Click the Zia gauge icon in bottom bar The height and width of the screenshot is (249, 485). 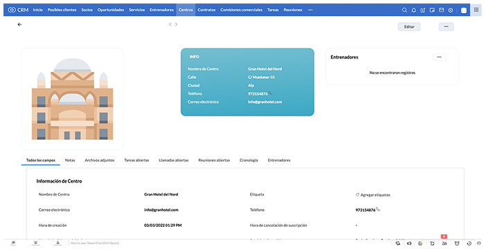coord(421,243)
